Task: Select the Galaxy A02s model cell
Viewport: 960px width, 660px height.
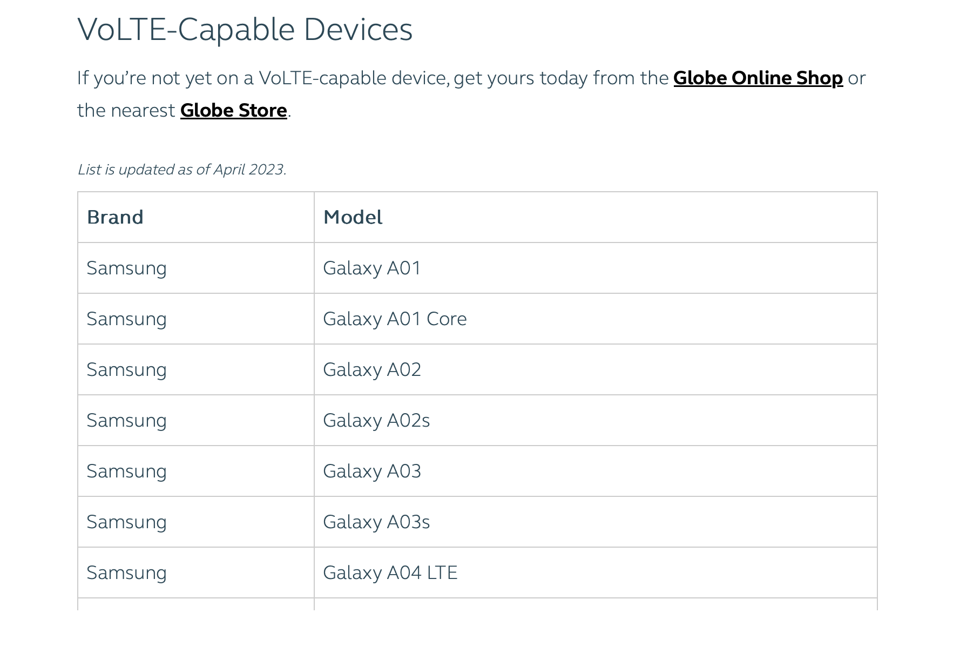Action: point(376,421)
